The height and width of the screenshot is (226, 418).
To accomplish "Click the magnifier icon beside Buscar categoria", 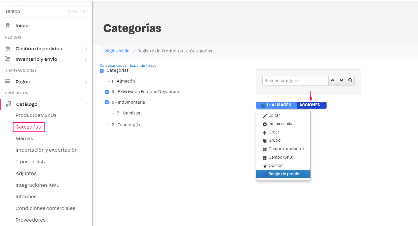I will click(x=350, y=81).
